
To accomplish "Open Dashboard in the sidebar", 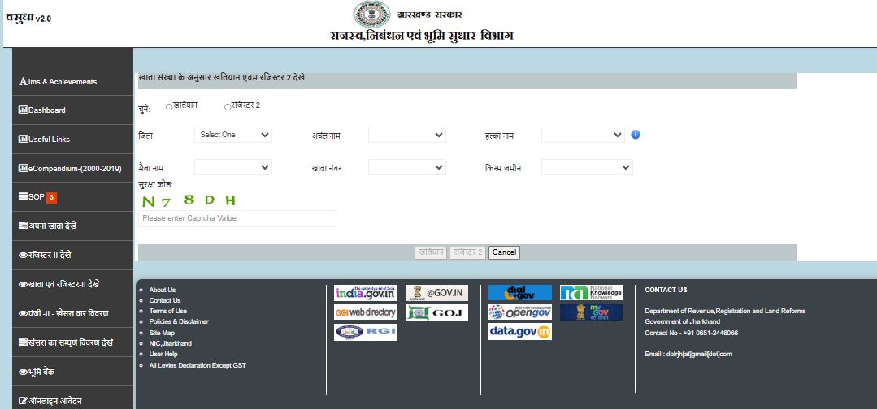I will coord(72,110).
